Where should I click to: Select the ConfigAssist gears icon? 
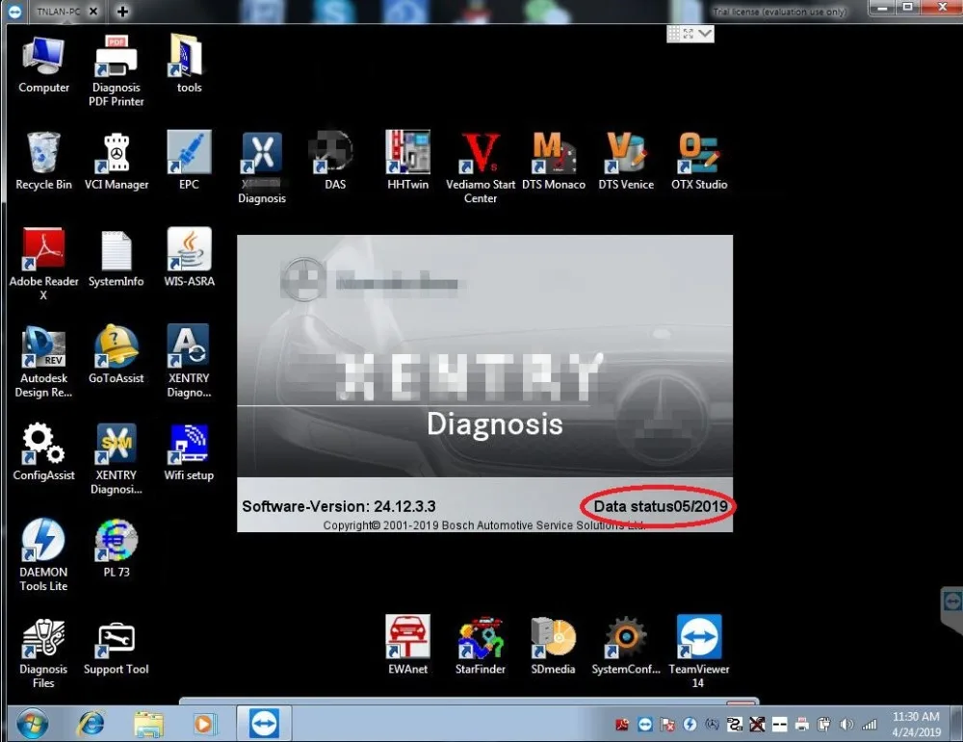tap(43, 451)
